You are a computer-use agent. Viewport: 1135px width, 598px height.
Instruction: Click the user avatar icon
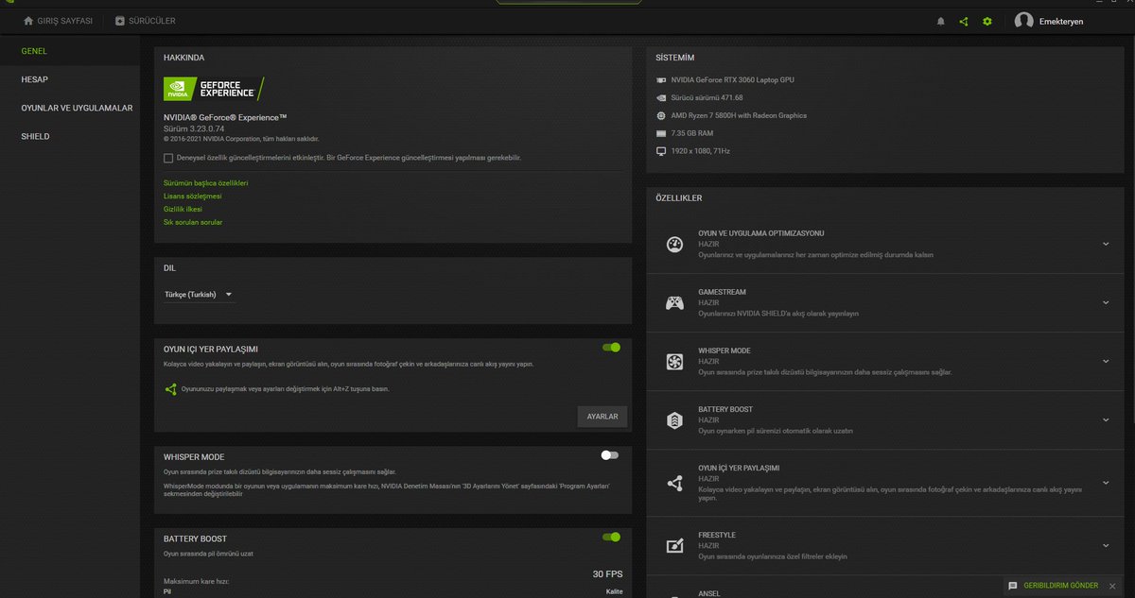(x=1023, y=21)
